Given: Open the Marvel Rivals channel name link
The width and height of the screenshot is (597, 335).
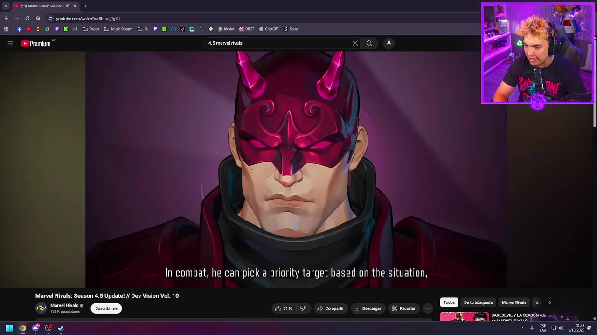Looking at the screenshot, I should 64,306.
